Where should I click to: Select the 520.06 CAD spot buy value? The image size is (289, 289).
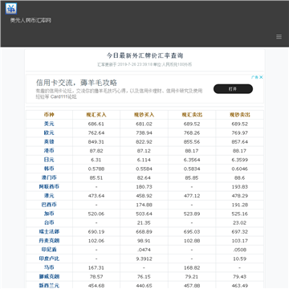click(x=96, y=214)
